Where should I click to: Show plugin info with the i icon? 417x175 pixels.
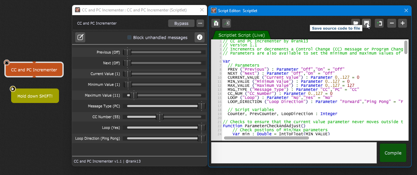pyautogui.click(x=200, y=37)
